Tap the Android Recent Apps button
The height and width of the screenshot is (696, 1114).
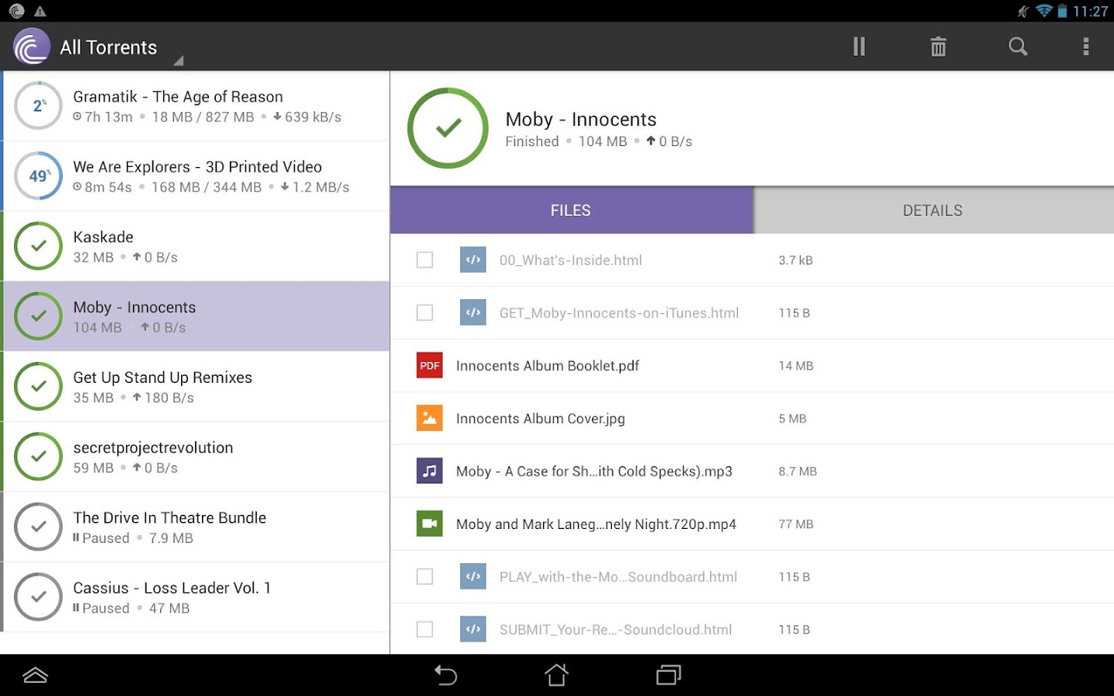(x=668, y=675)
